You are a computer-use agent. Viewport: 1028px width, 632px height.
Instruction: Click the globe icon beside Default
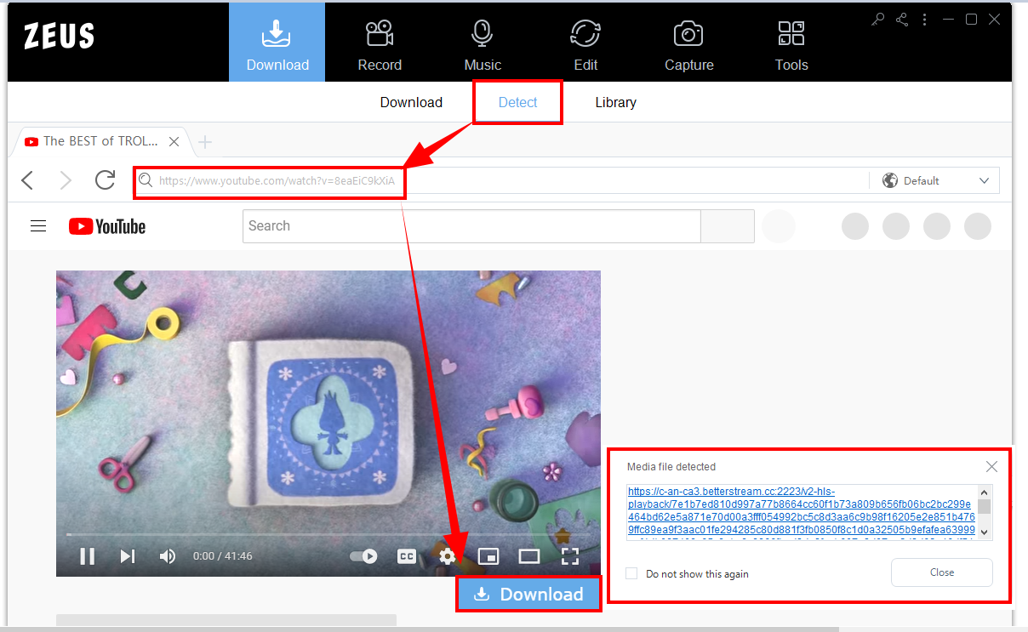[x=890, y=180]
